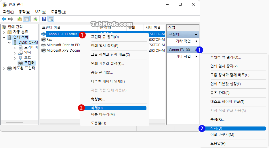Select the 프린터 node in the tree
The width and height of the screenshot is (269, 148).
29,63
